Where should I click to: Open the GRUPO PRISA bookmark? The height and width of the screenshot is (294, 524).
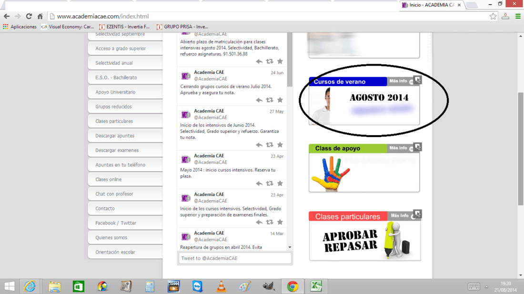pyautogui.click(x=182, y=27)
